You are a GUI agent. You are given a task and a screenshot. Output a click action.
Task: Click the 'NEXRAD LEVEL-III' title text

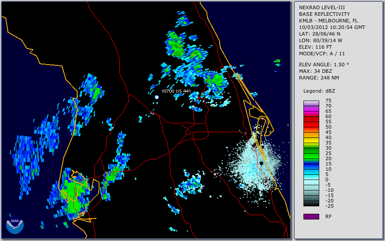[x=322, y=7]
